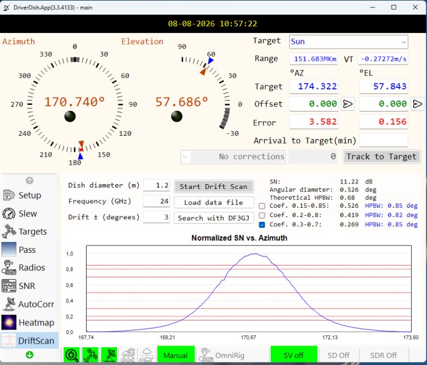Click the azimuth dial black indicator ball

coord(70,116)
